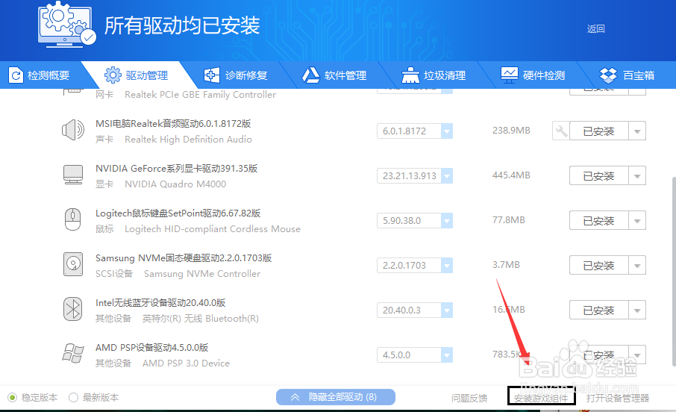Click the NVIDIA graphics card monitor icon

tap(73, 175)
